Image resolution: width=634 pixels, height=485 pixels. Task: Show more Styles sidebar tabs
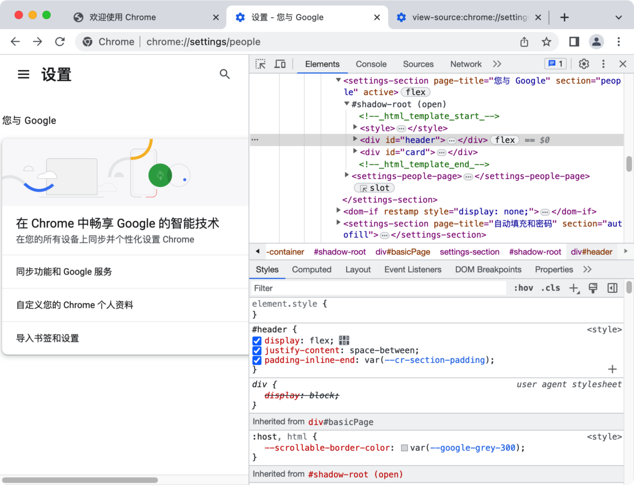click(x=587, y=269)
